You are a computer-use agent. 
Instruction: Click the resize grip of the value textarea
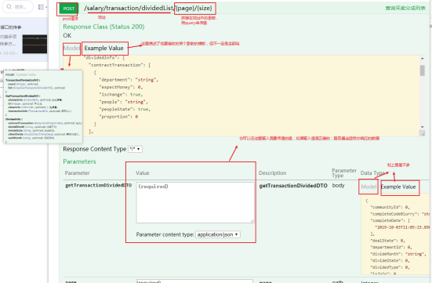[252, 221]
